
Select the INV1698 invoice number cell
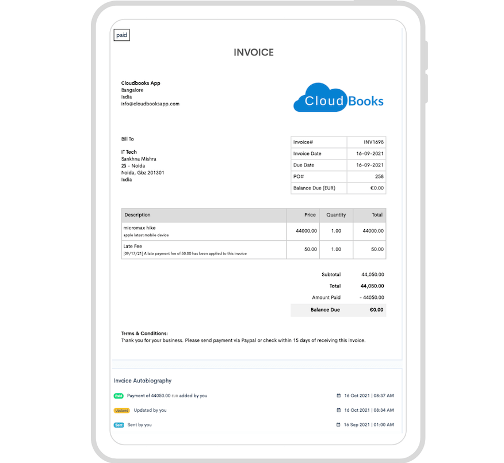(x=373, y=142)
